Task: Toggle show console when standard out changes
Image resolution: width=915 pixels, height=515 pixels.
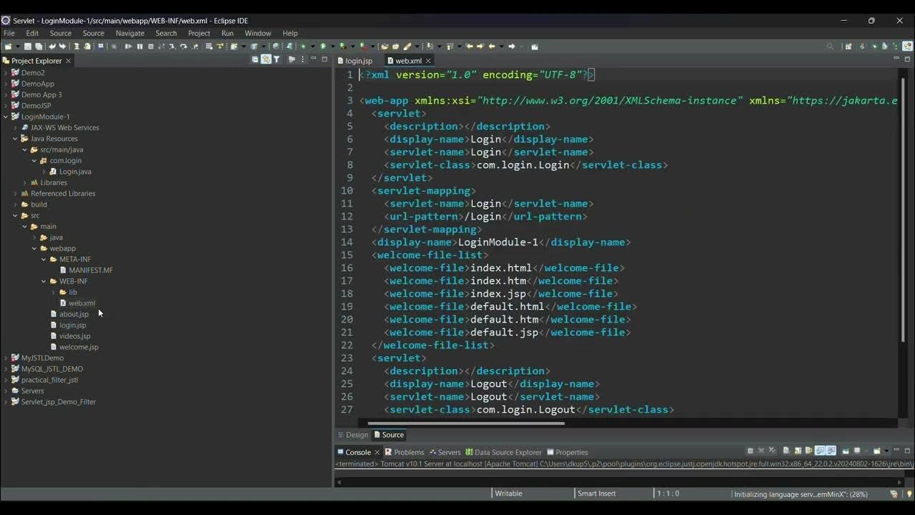Action: click(x=820, y=451)
